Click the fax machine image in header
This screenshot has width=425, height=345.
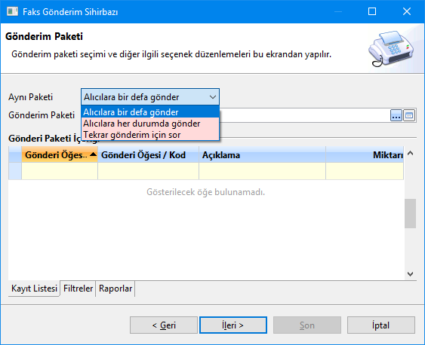click(x=391, y=49)
